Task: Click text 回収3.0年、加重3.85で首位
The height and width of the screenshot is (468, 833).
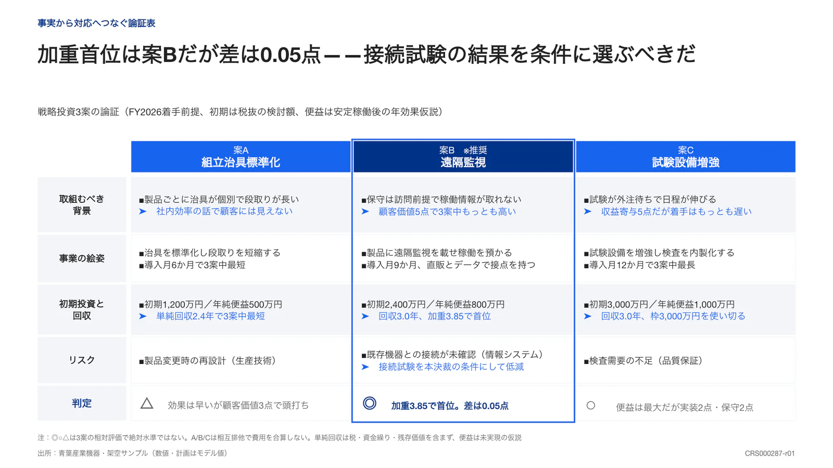Action: pos(435,316)
